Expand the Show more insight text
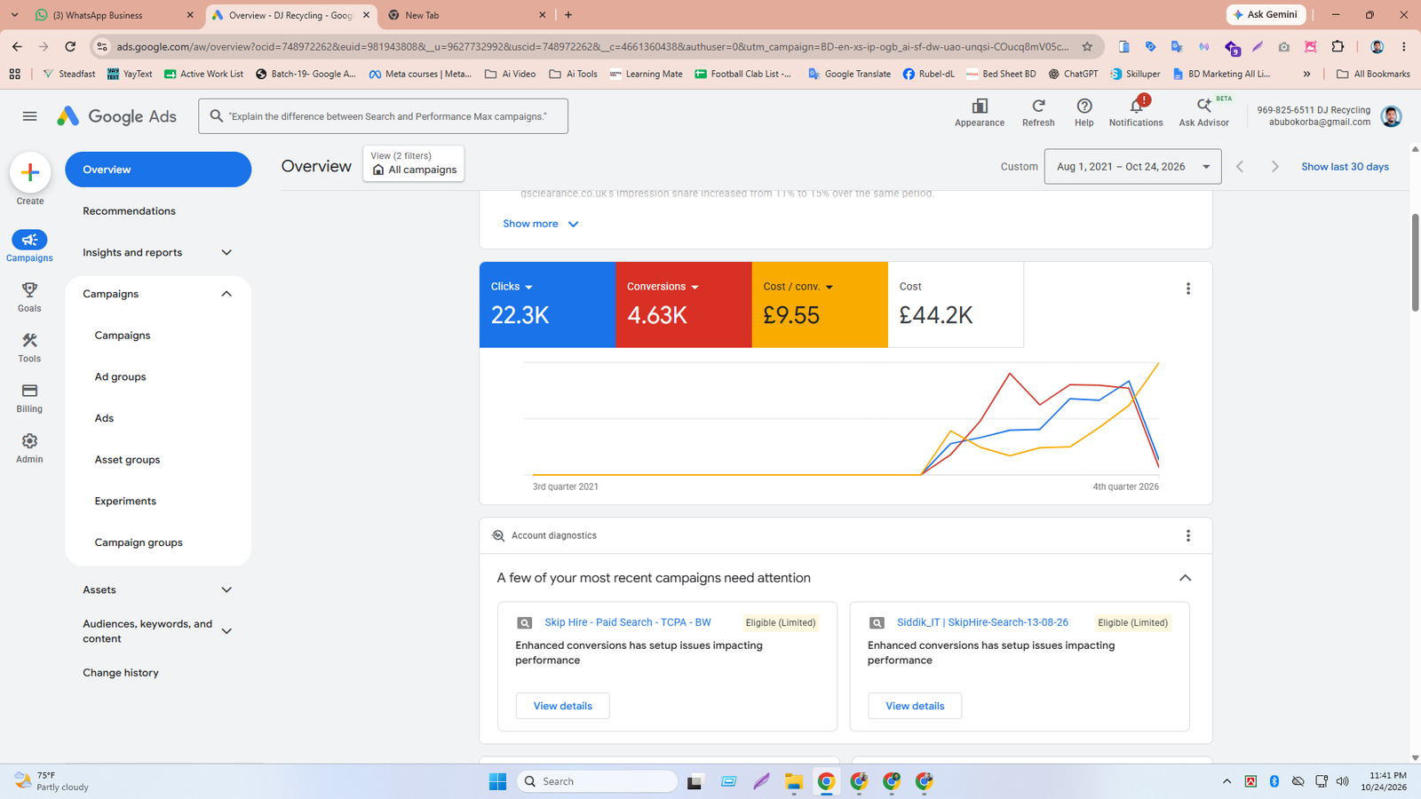Viewport: 1421px width, 799px height. pos(541,224)
